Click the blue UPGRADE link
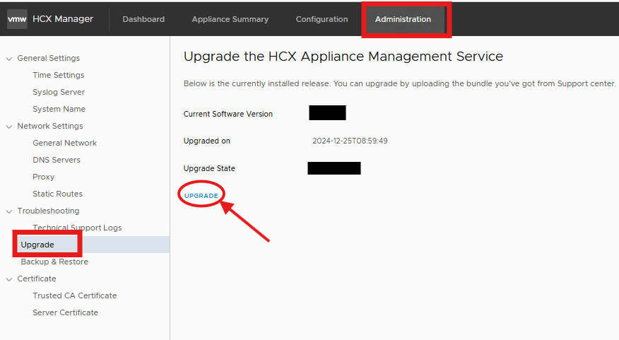The height and width of the screenshot is (340, 619). [x=201, y=195]
